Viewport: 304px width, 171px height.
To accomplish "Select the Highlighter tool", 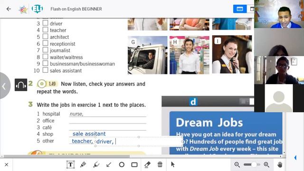I will (x=96, y=165).
